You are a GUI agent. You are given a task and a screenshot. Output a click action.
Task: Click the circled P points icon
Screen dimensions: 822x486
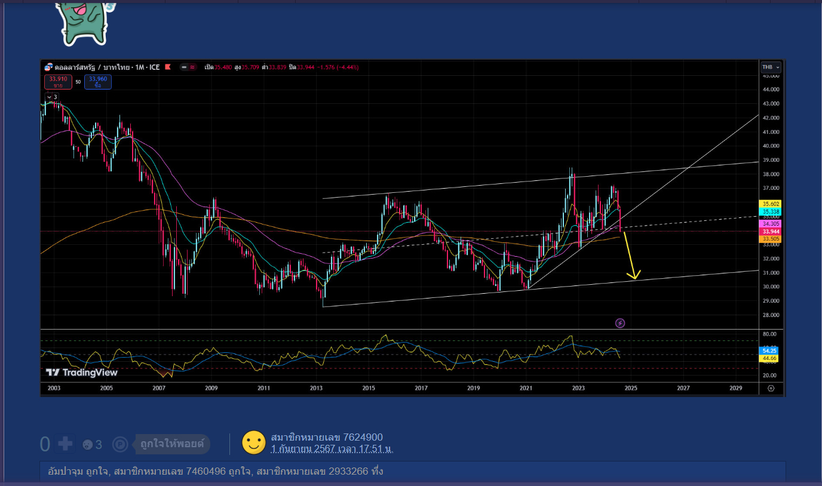[120, 444]
